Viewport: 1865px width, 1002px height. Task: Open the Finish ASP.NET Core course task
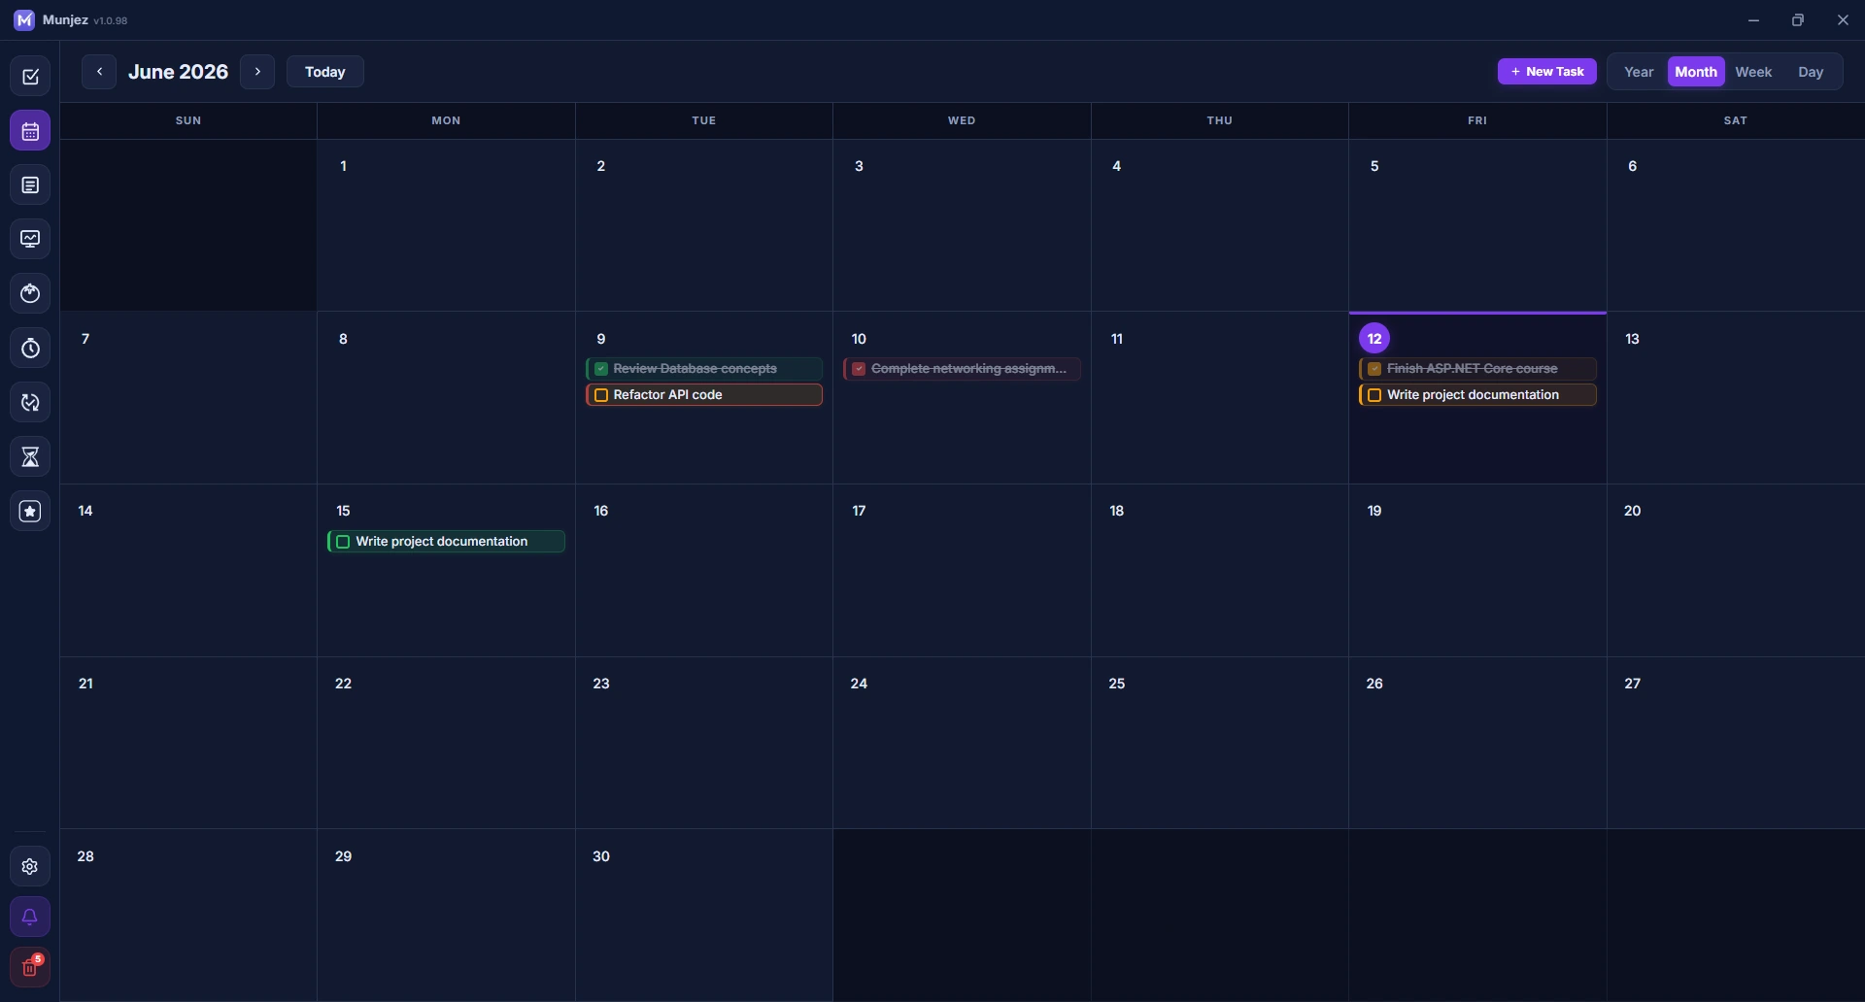[x=1477, y=369]
